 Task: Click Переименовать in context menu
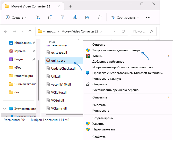(x=128, y=129)
